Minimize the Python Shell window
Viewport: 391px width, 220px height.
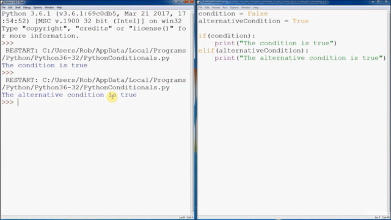175,2
